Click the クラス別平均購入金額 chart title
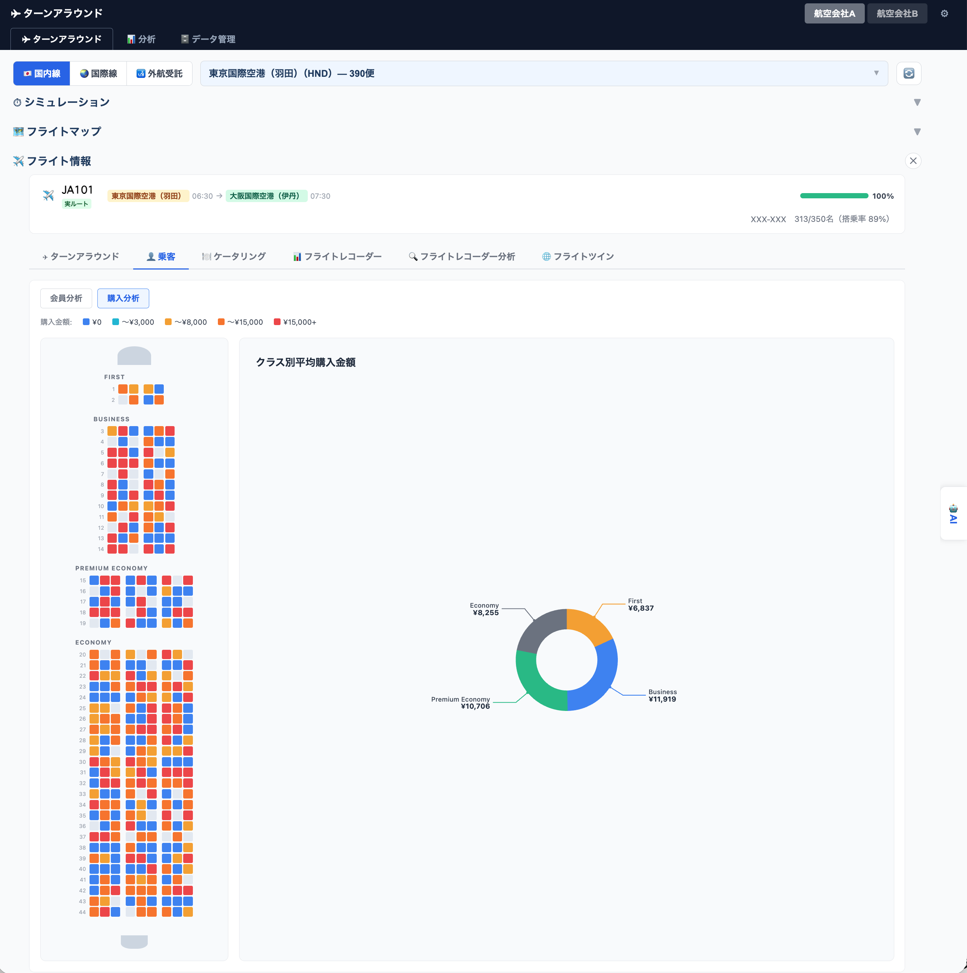The height and width of the screenshot is (973, 967). pos(306,363)
